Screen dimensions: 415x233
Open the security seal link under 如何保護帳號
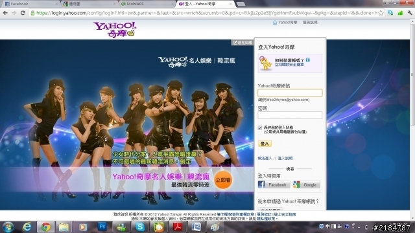point(289,65)
